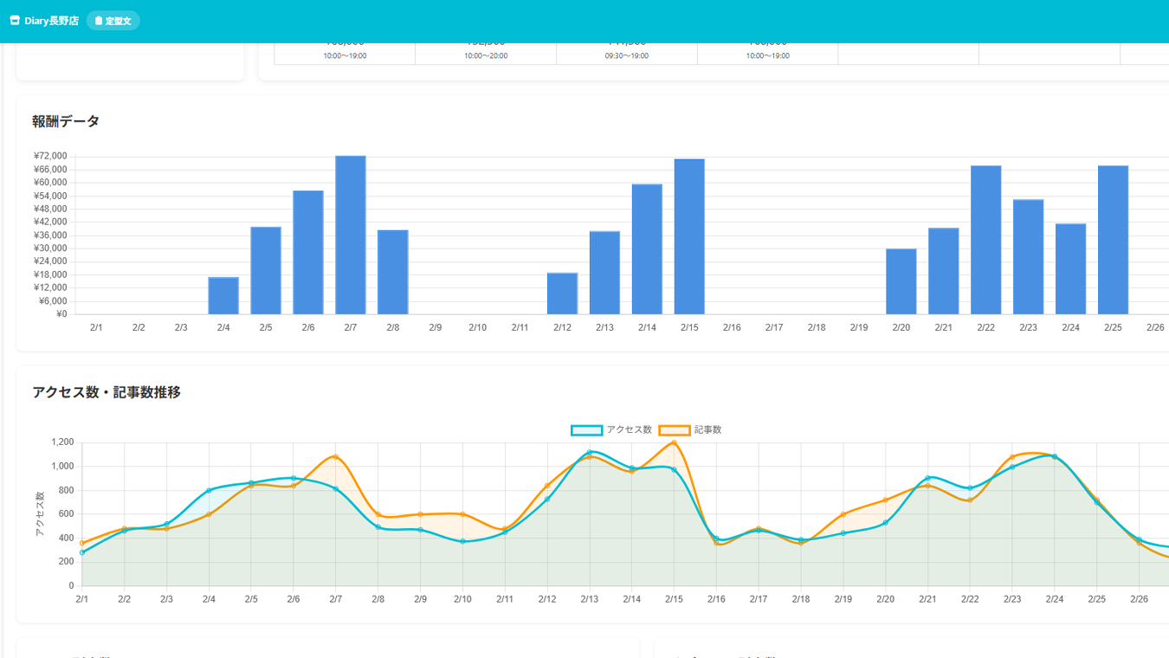Click the 2/12 reward bar

click(x=562, y=294)
